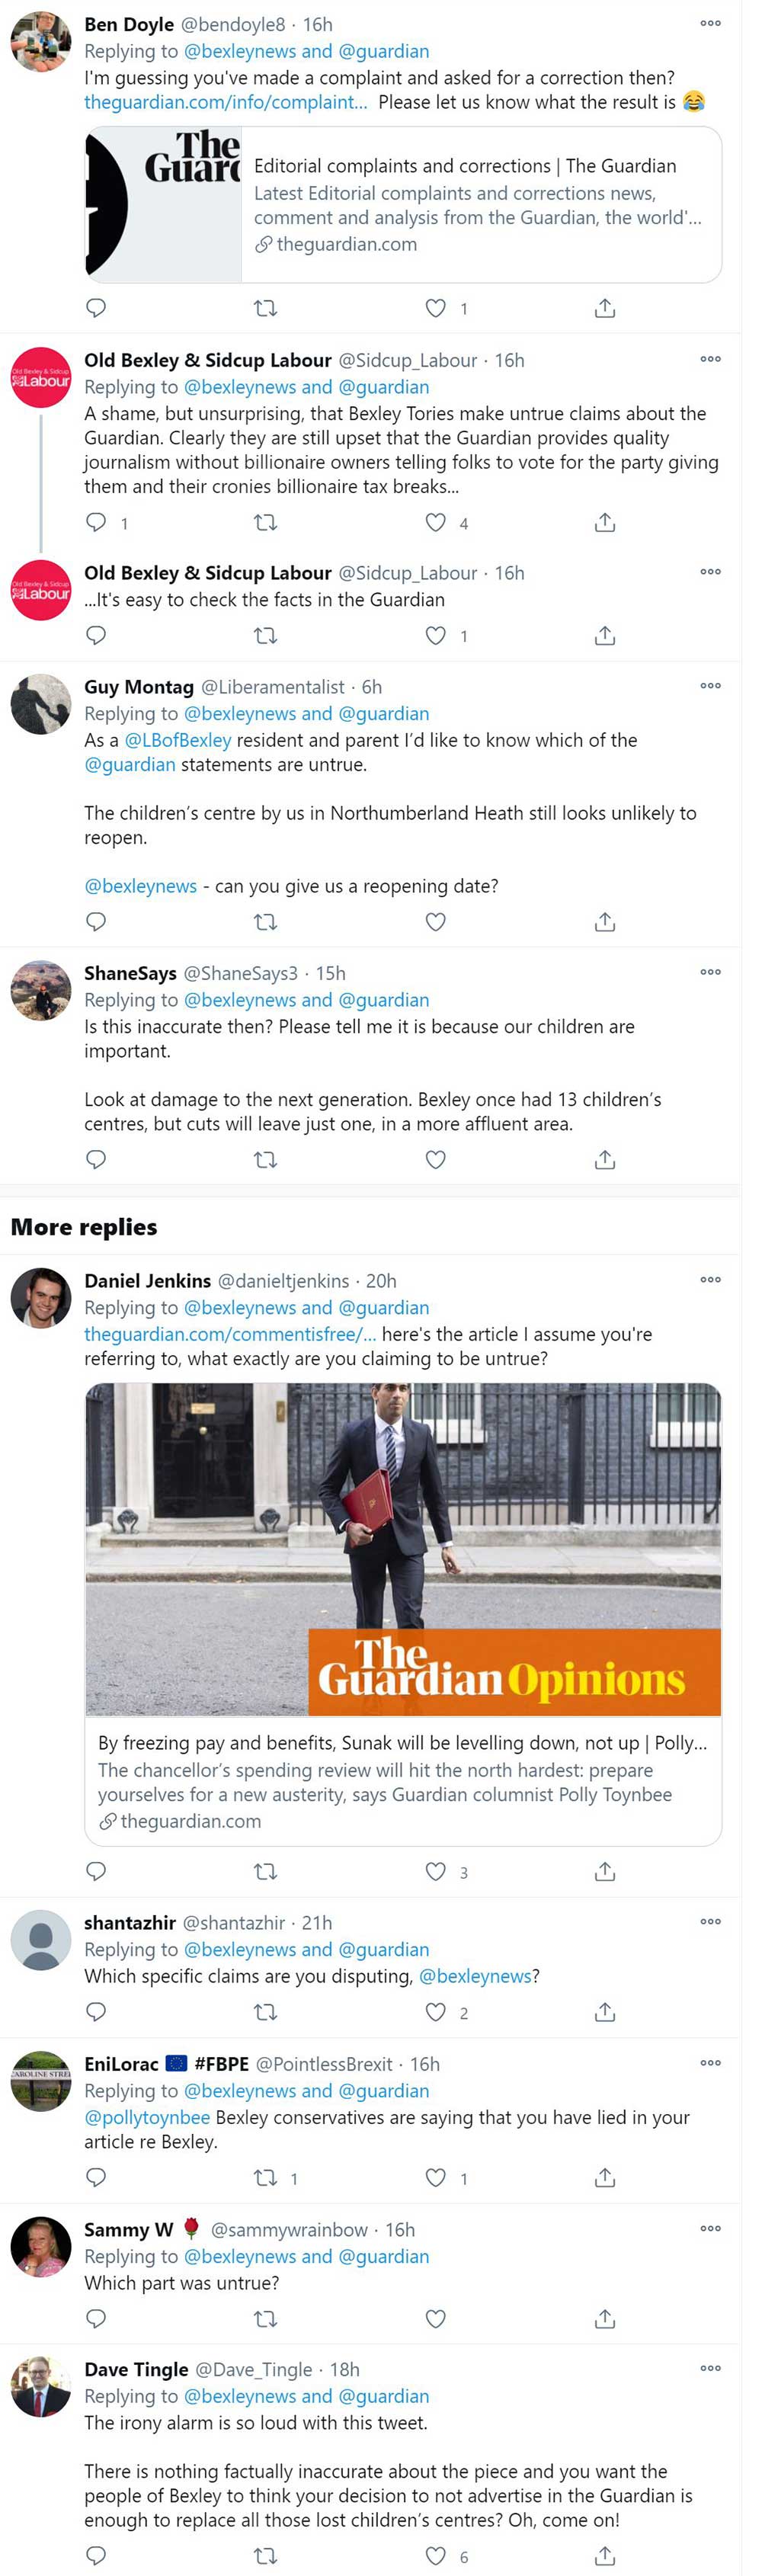Reply to shantazhir's tweet
762x2576 pixels.
tap(96, 2011)
